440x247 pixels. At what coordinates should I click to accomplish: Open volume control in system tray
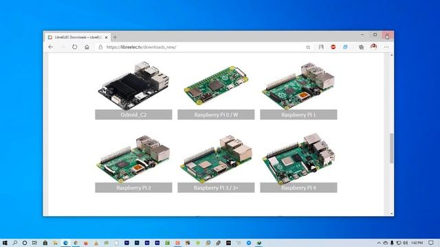click(x=405, y=243)
